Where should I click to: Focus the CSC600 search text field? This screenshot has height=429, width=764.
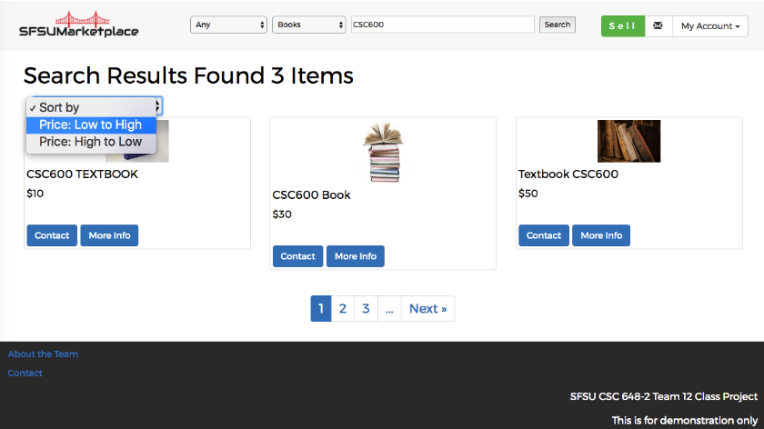tap(442, 25)
